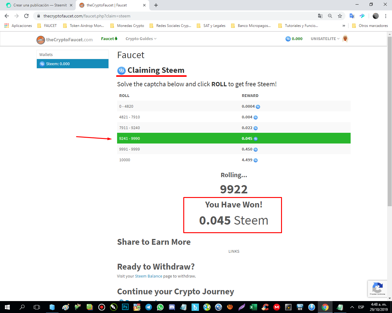Click the theCryptoFaucet.com site logo
The image size is (392, 313).
click(64, 39)
